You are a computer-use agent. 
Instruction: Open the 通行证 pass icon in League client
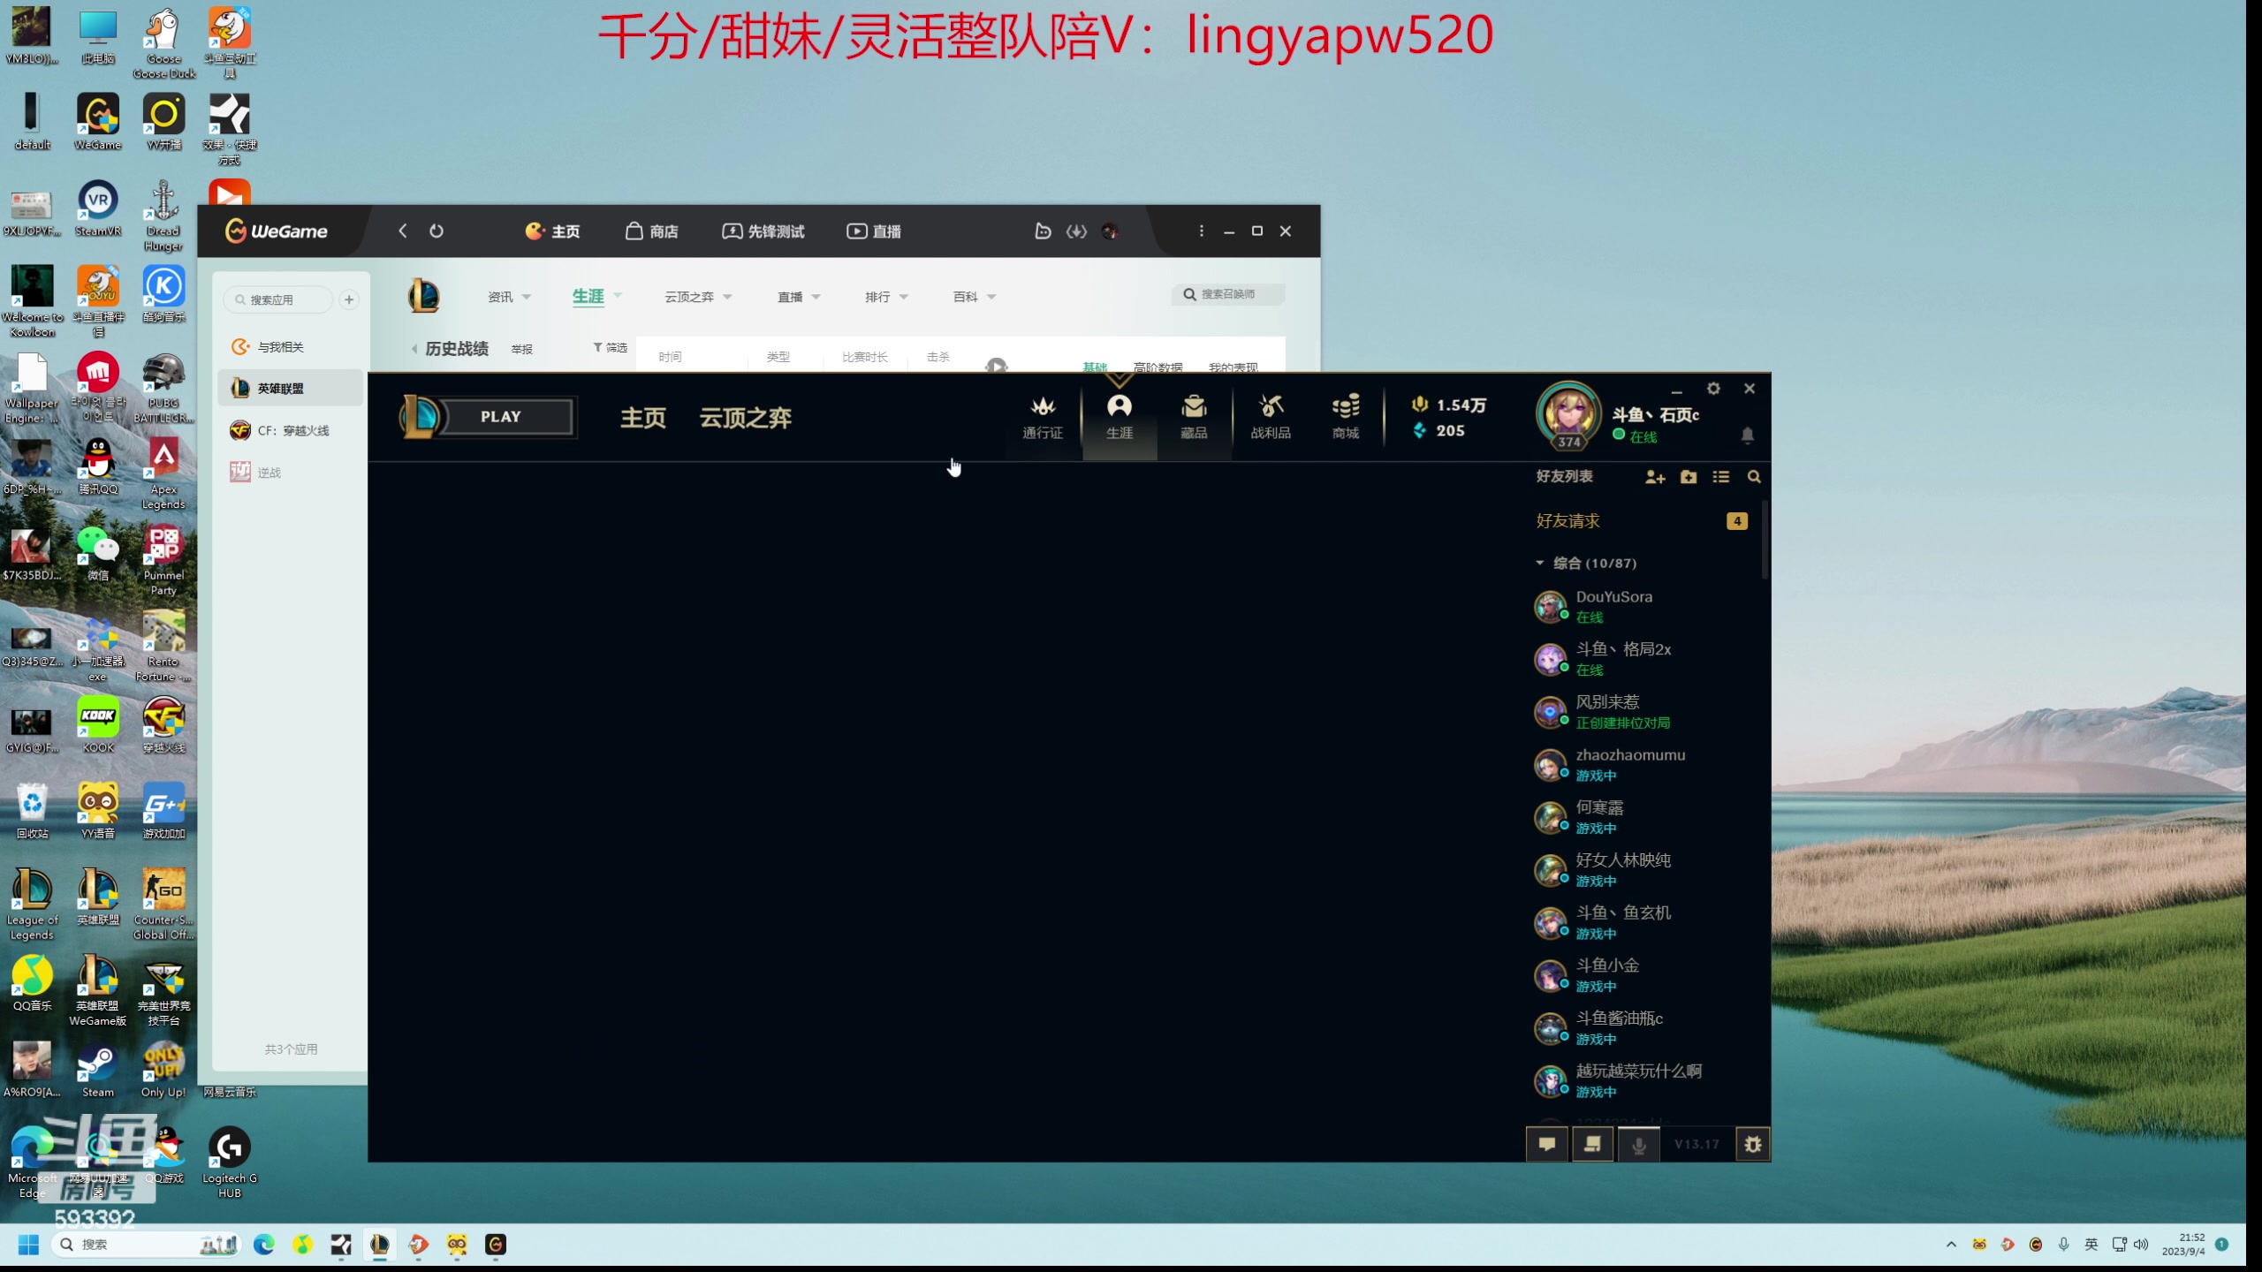pyautogui.click(x=1043, y=417)
